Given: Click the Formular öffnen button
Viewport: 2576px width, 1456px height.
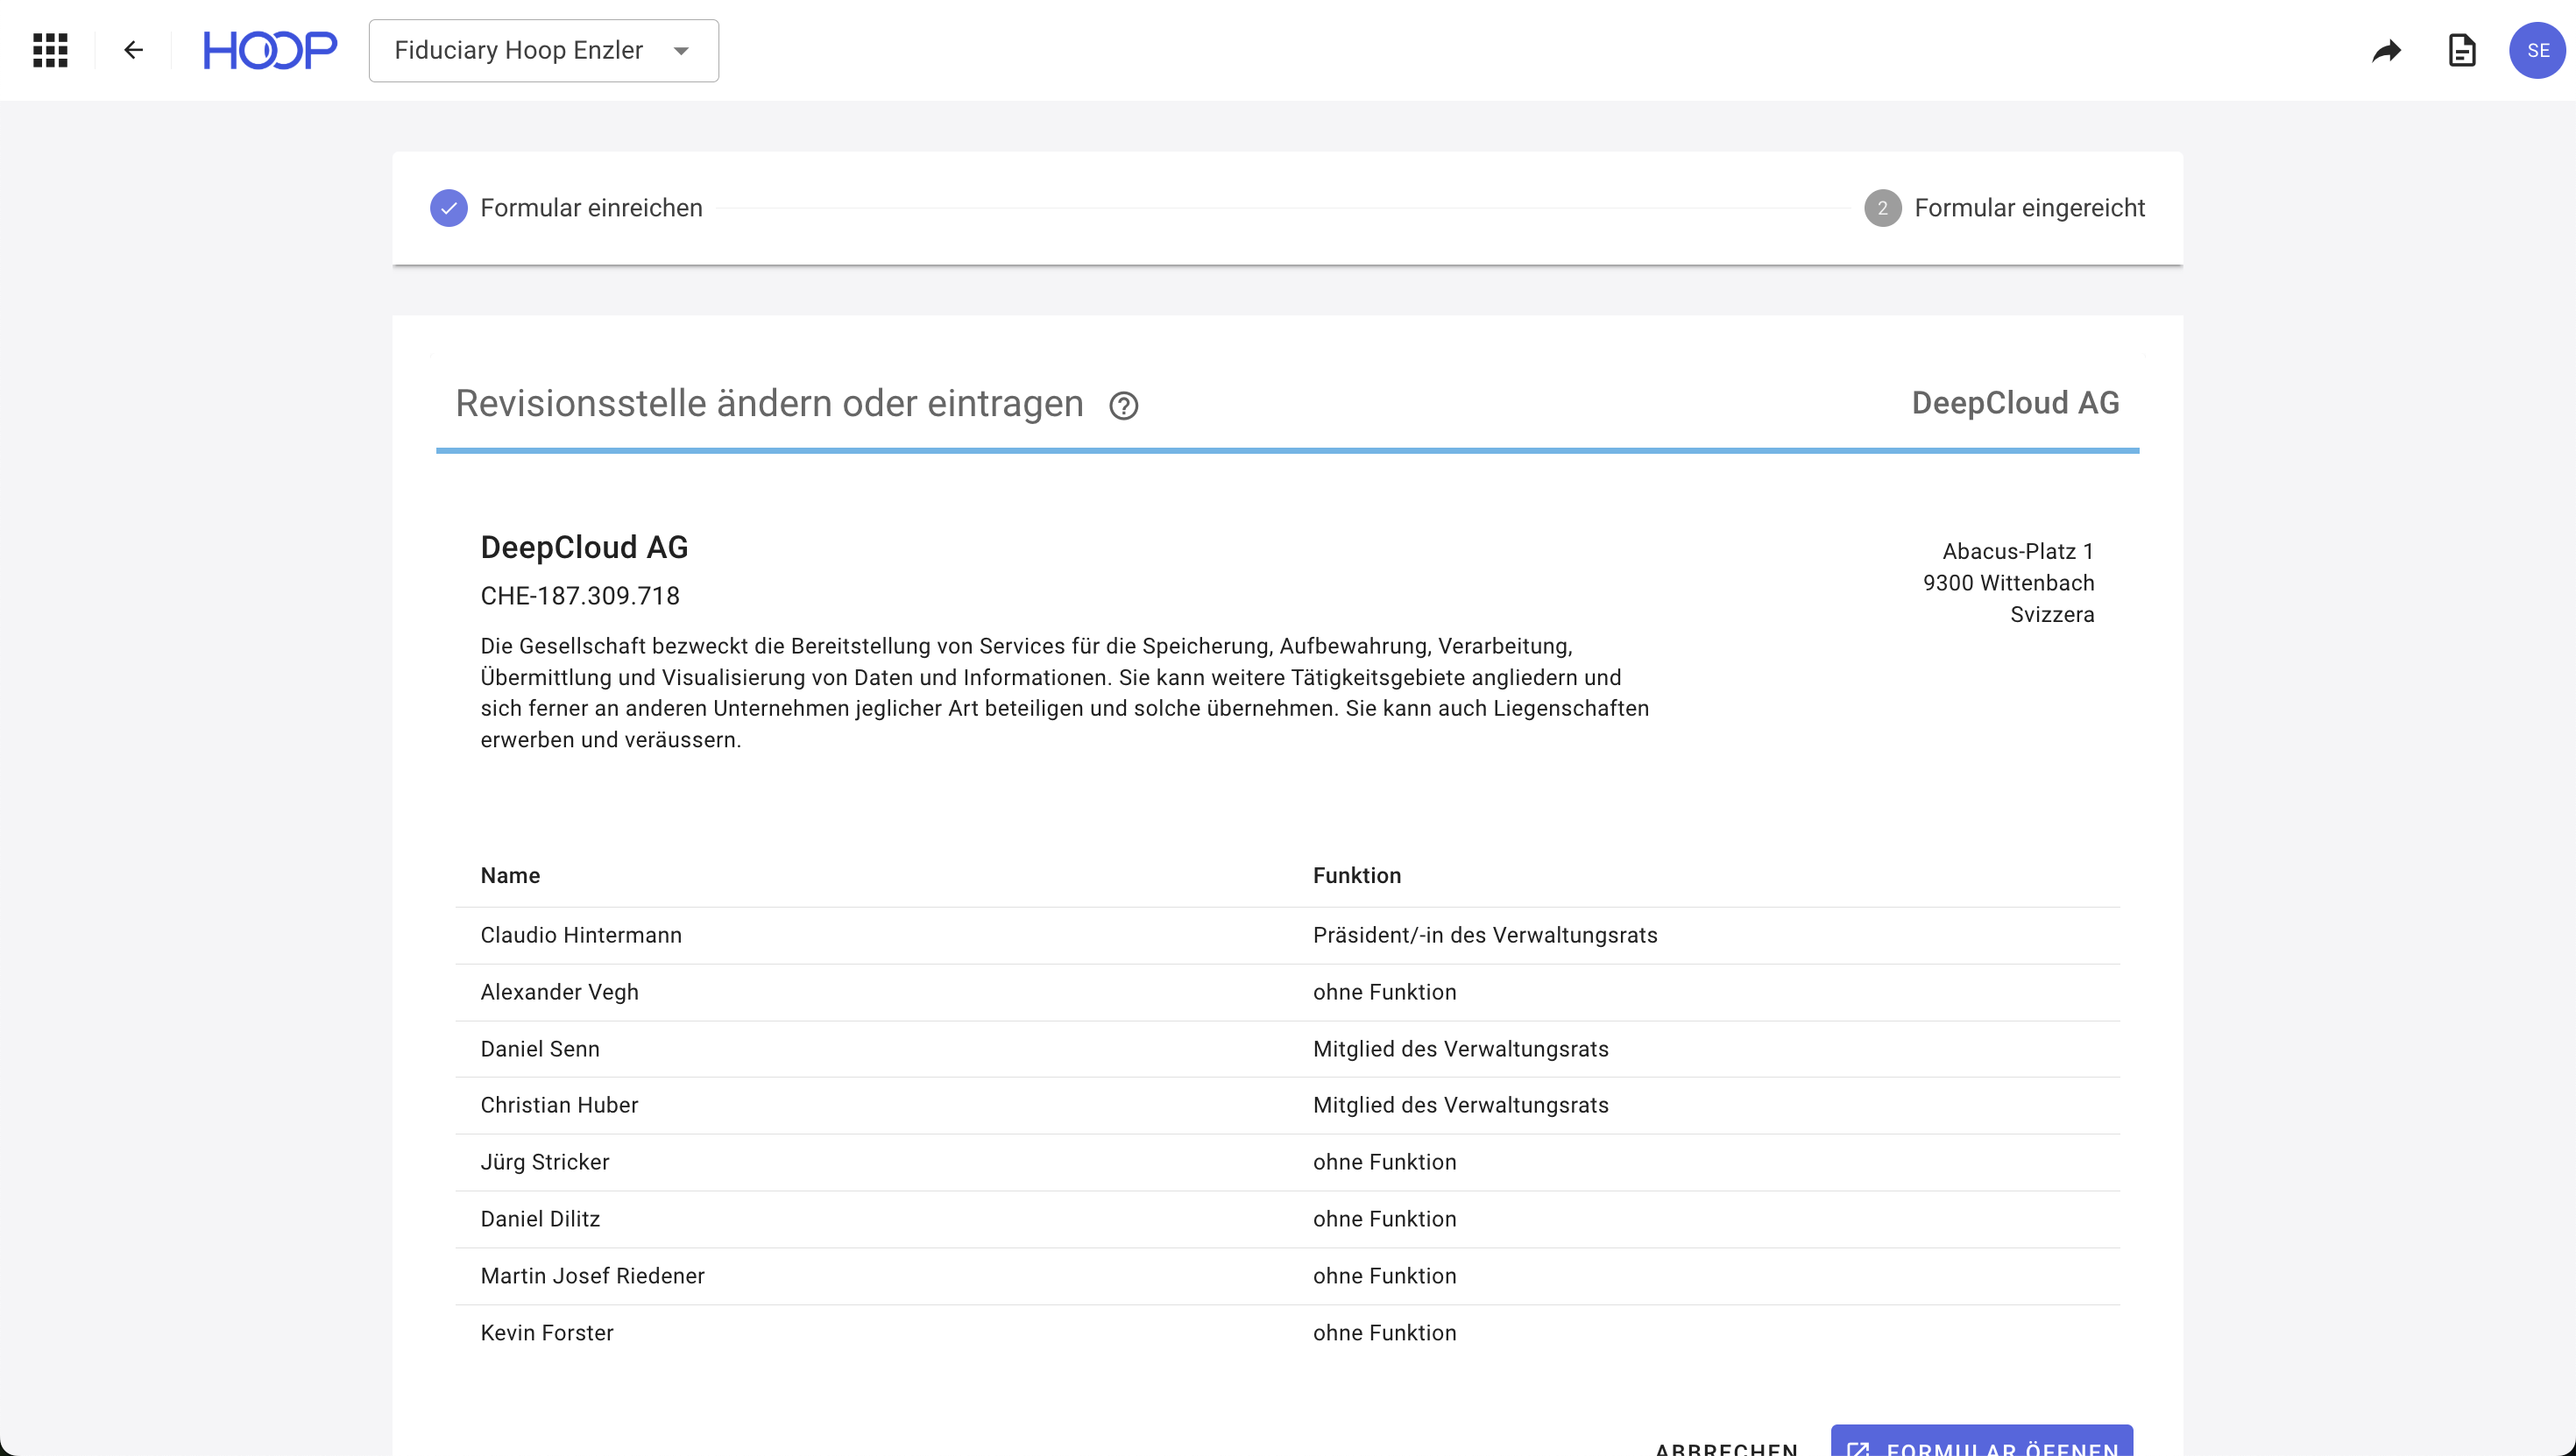Looking at the screenshot, I should [1982, 1444].
